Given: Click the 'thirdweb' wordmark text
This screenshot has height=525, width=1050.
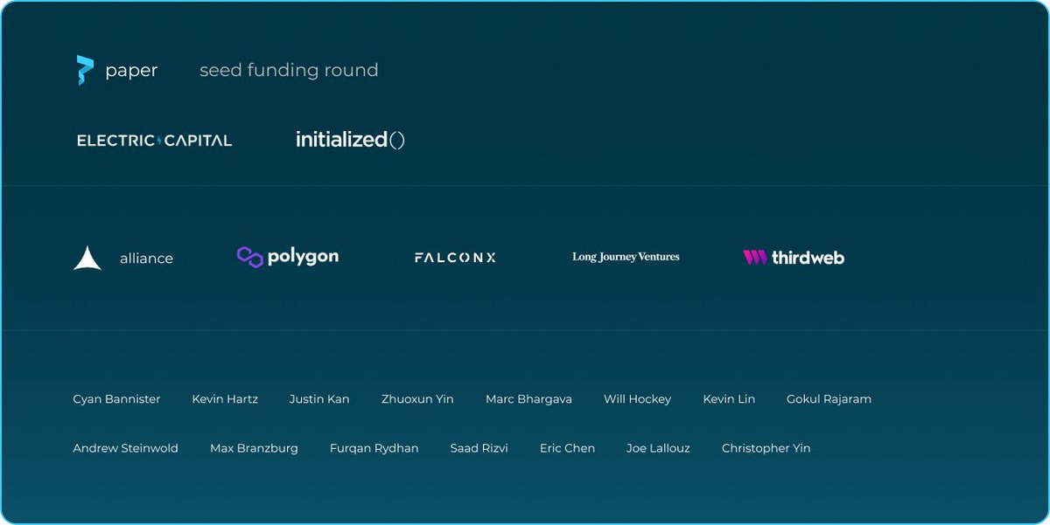Looking at the screenshot, I should [808, 258].
